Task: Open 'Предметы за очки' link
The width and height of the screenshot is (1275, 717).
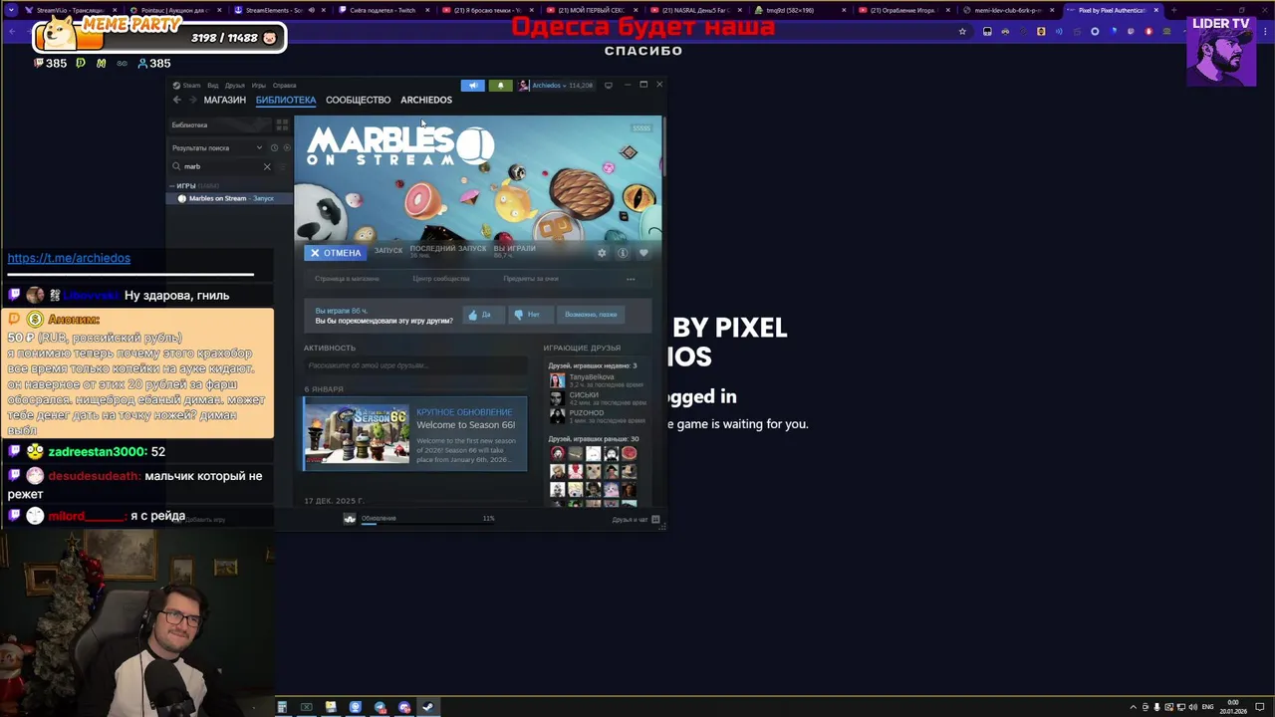Action: coord(531,279)
